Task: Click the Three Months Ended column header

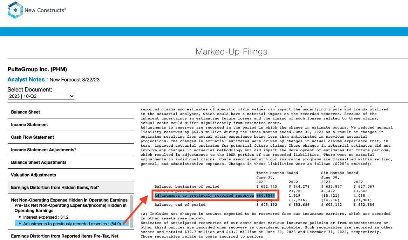Action: point(277,173)
